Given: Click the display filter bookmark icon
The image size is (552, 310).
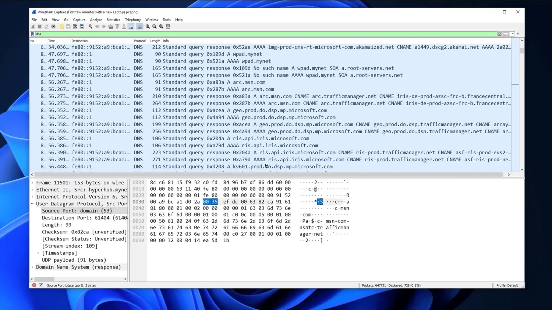Looking at the screenshot, I should tap(33, 34).
